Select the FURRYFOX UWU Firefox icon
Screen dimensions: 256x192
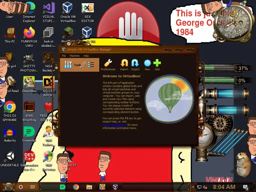(29, 37)
